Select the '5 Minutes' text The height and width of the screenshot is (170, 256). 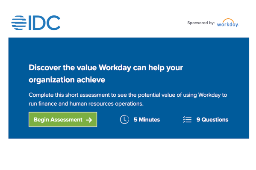[147, 120]
